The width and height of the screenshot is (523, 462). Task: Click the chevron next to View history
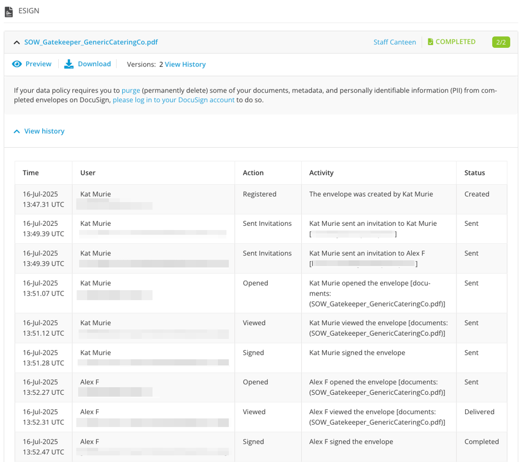[x=16, y=131]
